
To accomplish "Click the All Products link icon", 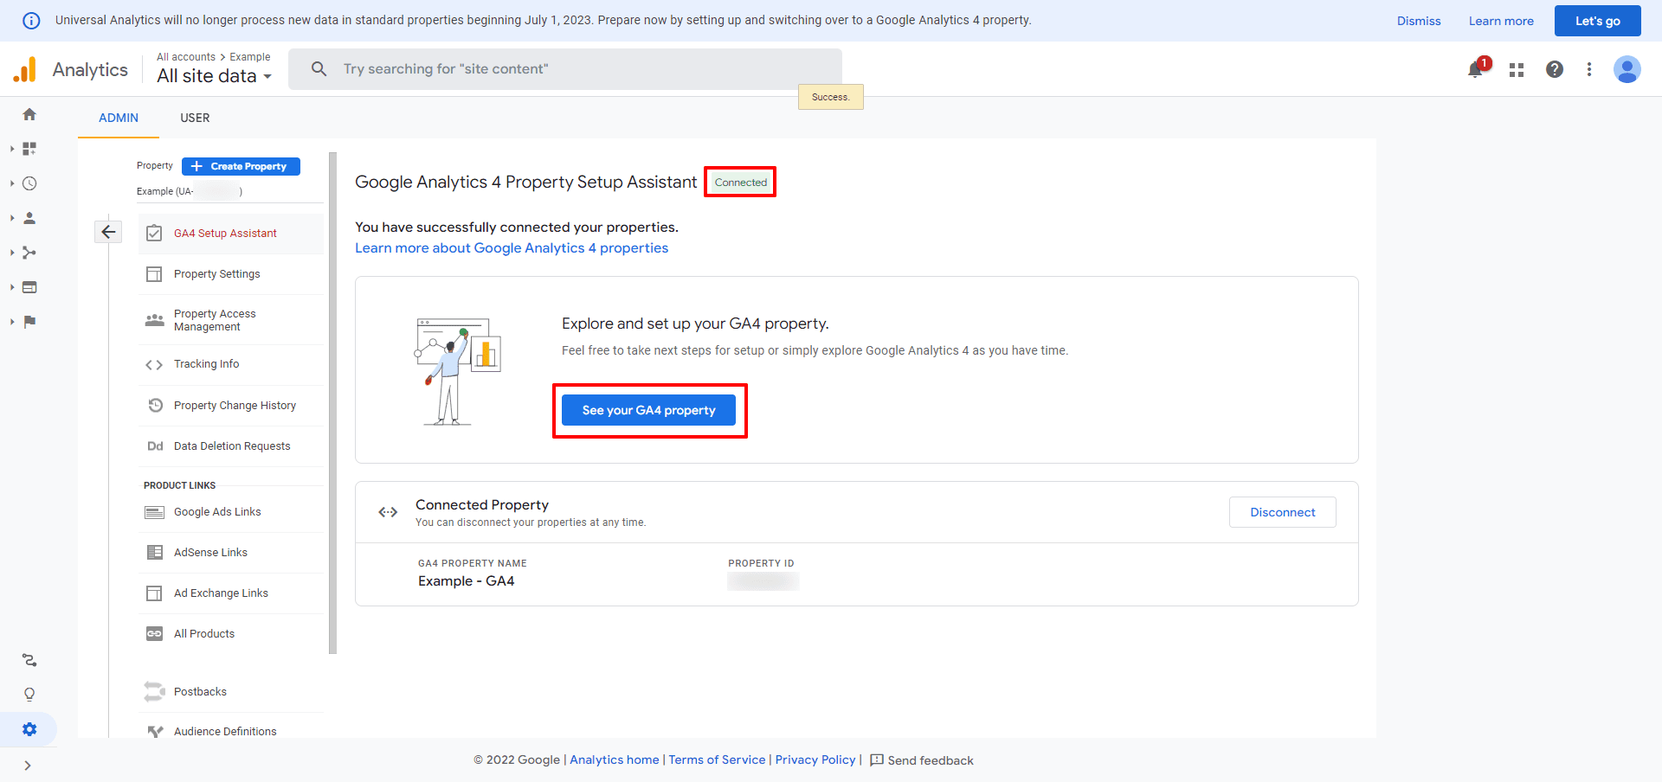I will tap(154, 633).
